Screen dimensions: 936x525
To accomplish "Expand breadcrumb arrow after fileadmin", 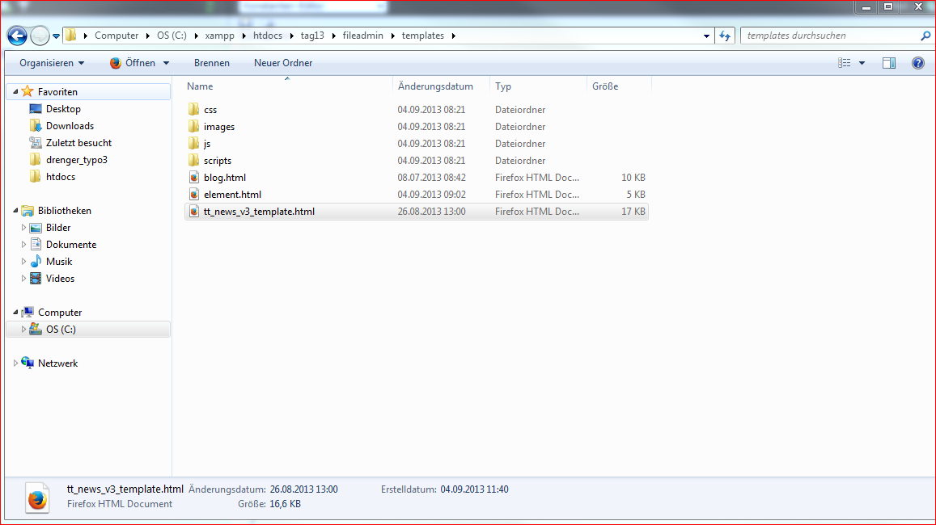I will [393, 36].
